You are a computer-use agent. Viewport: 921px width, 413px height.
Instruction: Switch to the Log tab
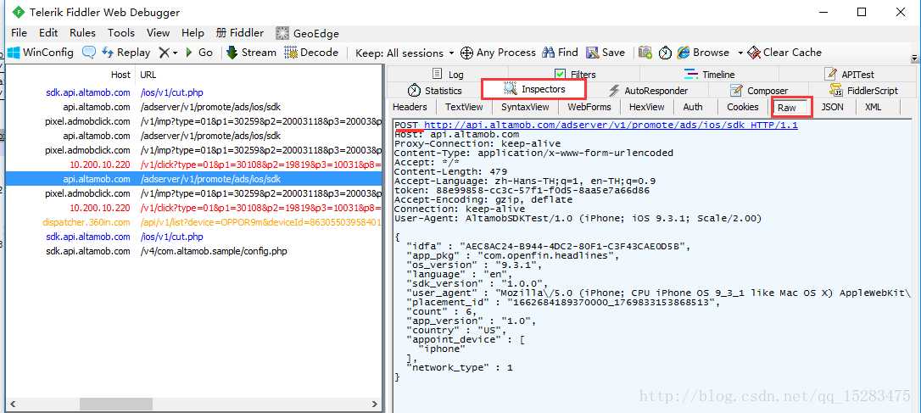pos(448,74)
